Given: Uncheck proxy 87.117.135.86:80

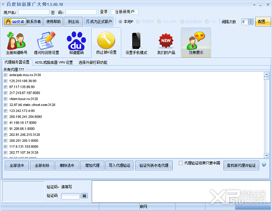Looking at the screenshot, I should (5, 87).
